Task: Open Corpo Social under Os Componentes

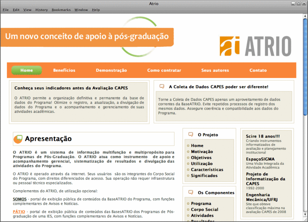Action: (204, 209)
